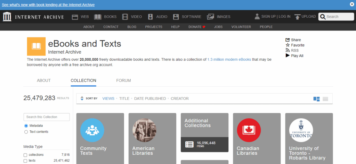Switch to list view layout

325,99
